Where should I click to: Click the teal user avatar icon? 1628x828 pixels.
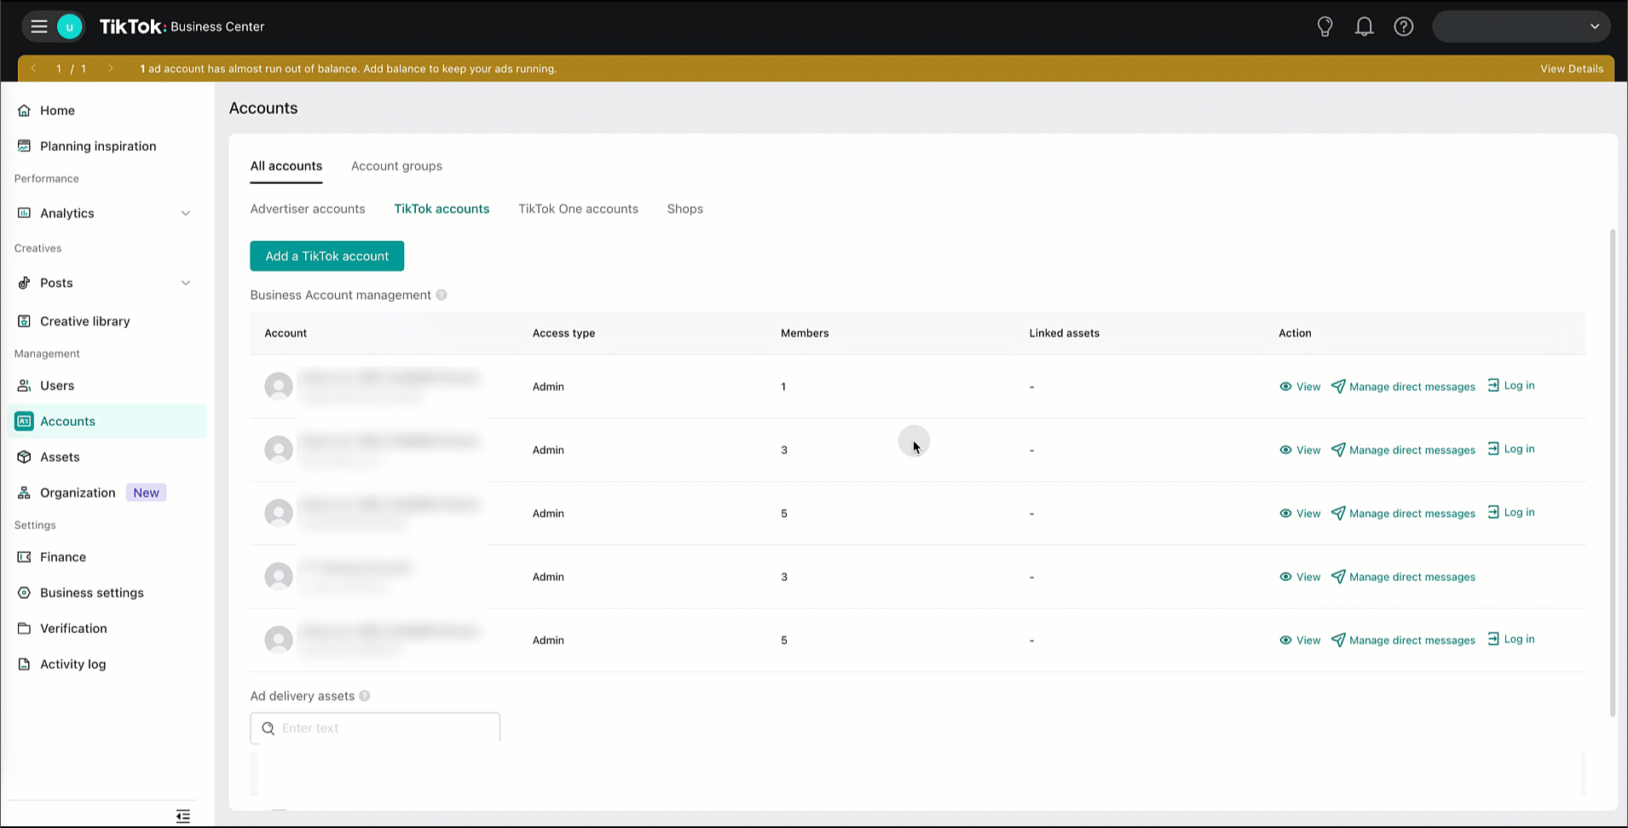coord(69,26)
